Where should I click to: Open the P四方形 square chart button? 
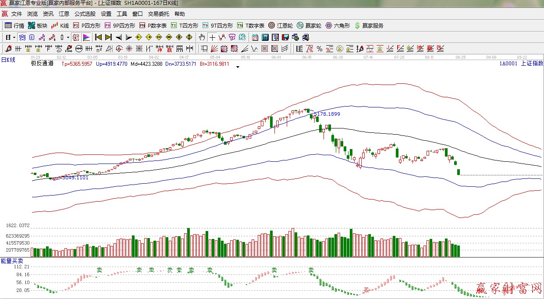(x=87, y=26)
